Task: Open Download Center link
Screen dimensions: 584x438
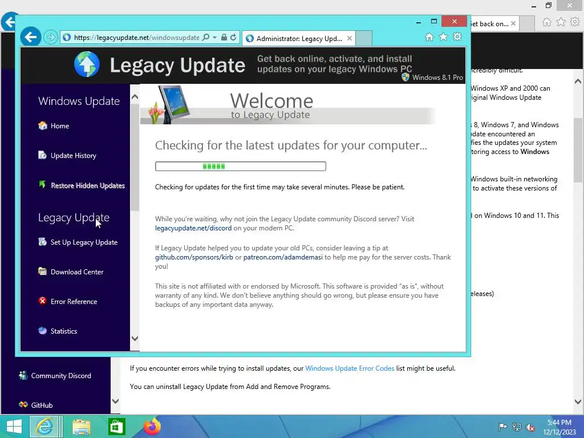Action: pyautogui.click(x=77, y=272)
